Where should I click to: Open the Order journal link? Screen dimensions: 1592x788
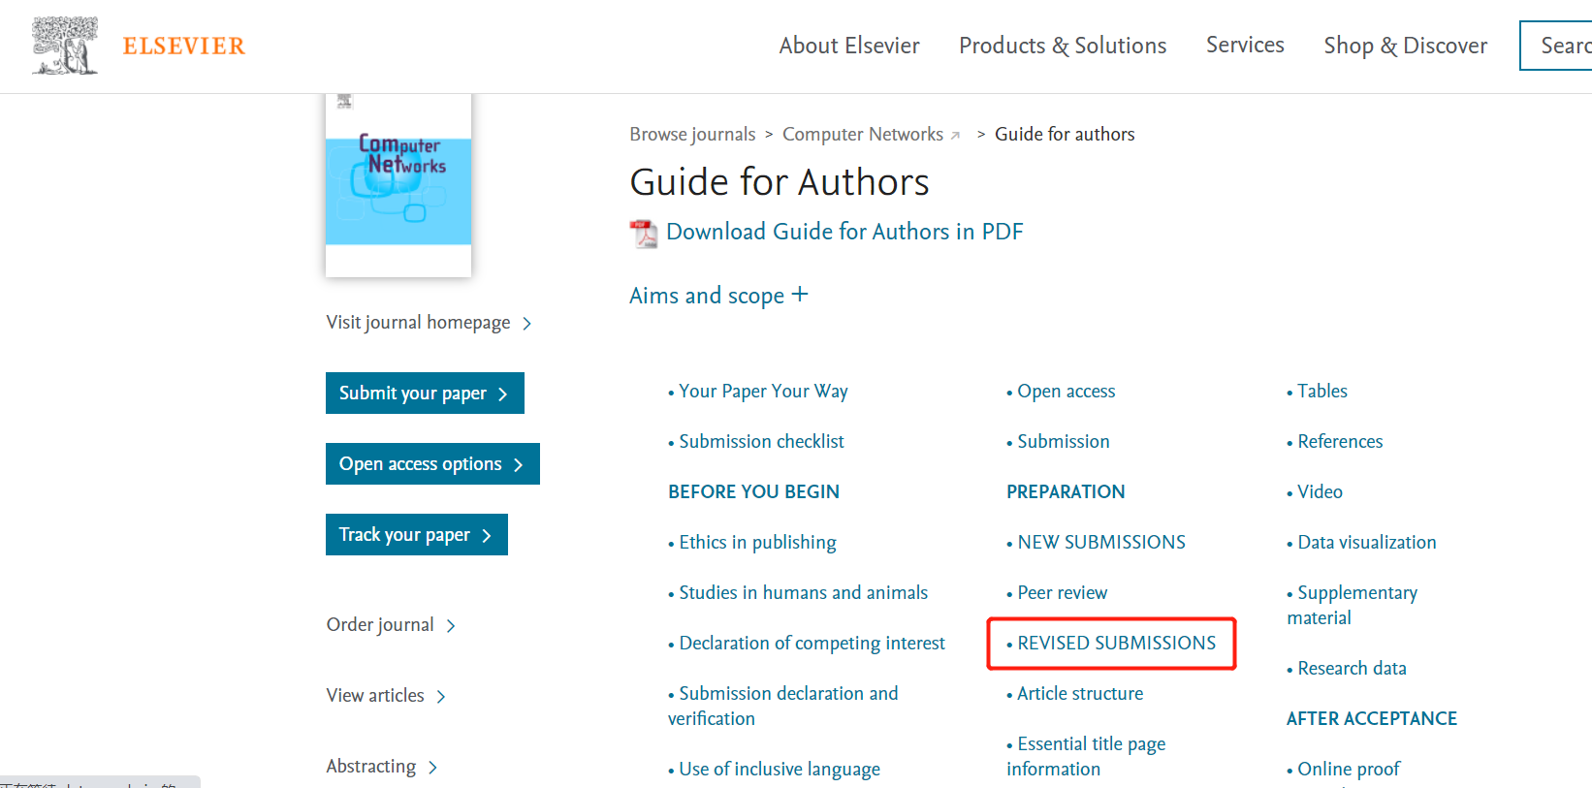coord(380,625)
